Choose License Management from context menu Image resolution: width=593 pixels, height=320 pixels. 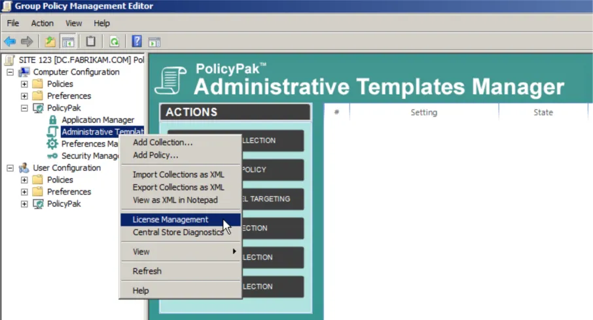click(x=170, y=220)
